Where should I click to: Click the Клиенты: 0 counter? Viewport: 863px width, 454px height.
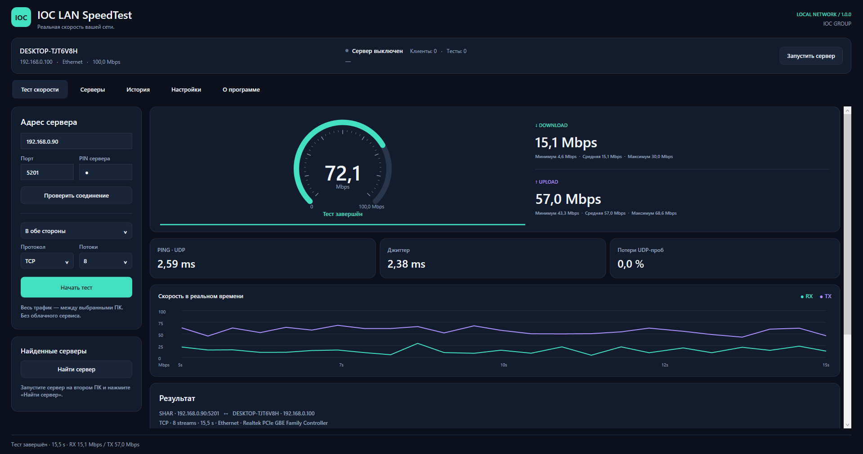[423, 51]
